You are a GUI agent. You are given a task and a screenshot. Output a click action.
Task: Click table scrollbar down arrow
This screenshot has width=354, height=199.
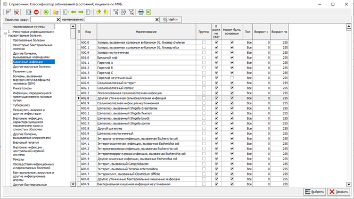click(349, 184)
